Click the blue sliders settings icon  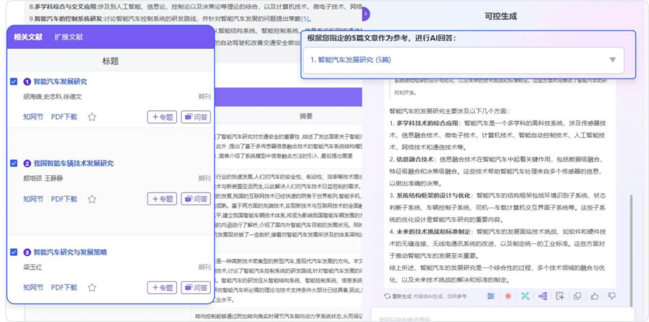(x=491, y=296)
